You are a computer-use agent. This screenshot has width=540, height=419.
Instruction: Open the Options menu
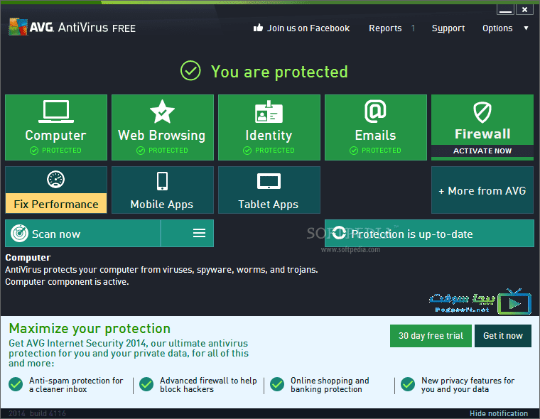tap(497, 28)
